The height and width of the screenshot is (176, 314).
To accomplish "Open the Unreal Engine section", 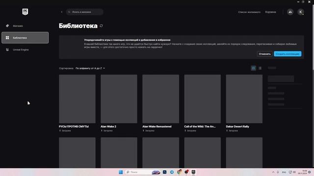I will tap(25, 50).
